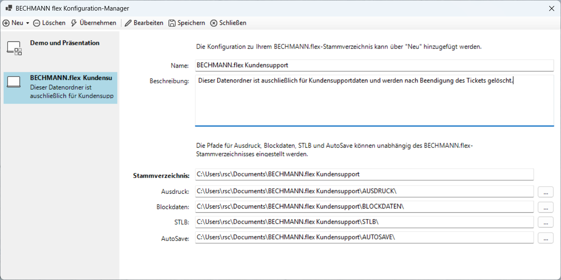Screen dimensions: 561x280
Task: Click the Bearbeiten pencil button
Action: 144,23
